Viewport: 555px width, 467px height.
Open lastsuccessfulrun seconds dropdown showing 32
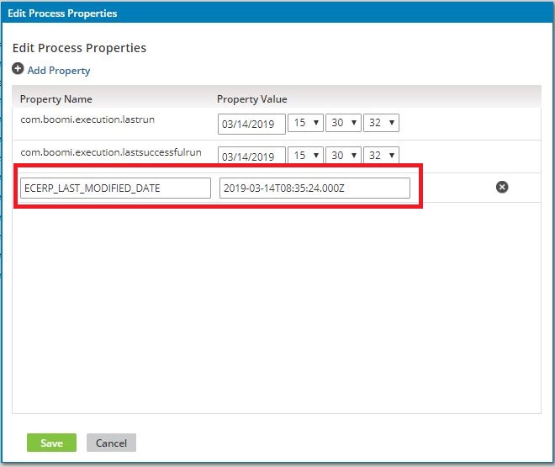(381, 155)
